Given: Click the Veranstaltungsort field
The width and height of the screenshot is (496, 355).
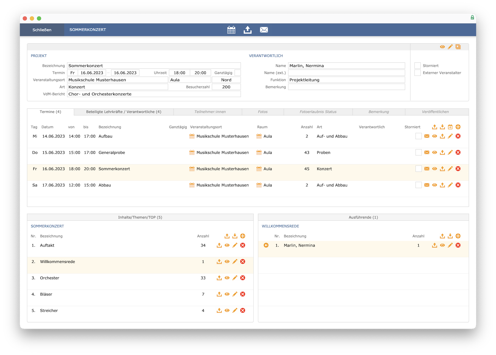Looking at the screenshot, I should pos(117,80).
